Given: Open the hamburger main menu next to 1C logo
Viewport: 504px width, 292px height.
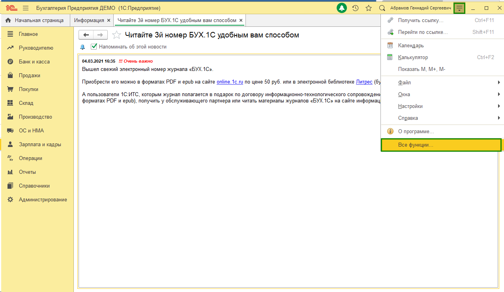Looking at the screenshot, I should click(x=26, y=8).
